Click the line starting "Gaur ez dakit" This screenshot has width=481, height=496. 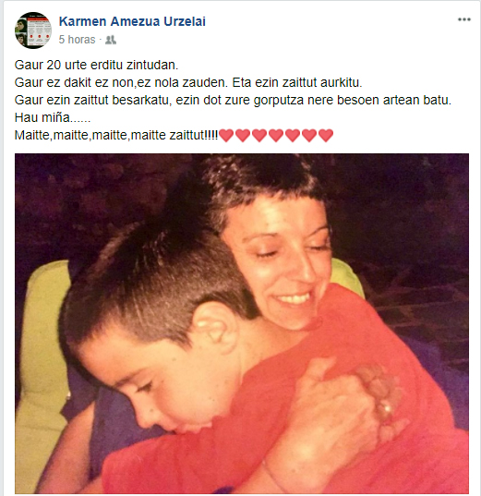click(188, 82)
